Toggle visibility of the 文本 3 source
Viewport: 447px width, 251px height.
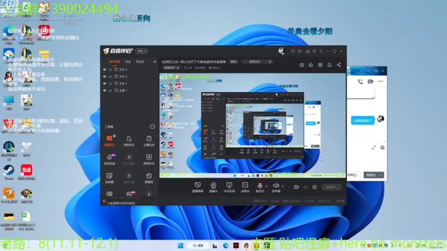coord(104,69)
